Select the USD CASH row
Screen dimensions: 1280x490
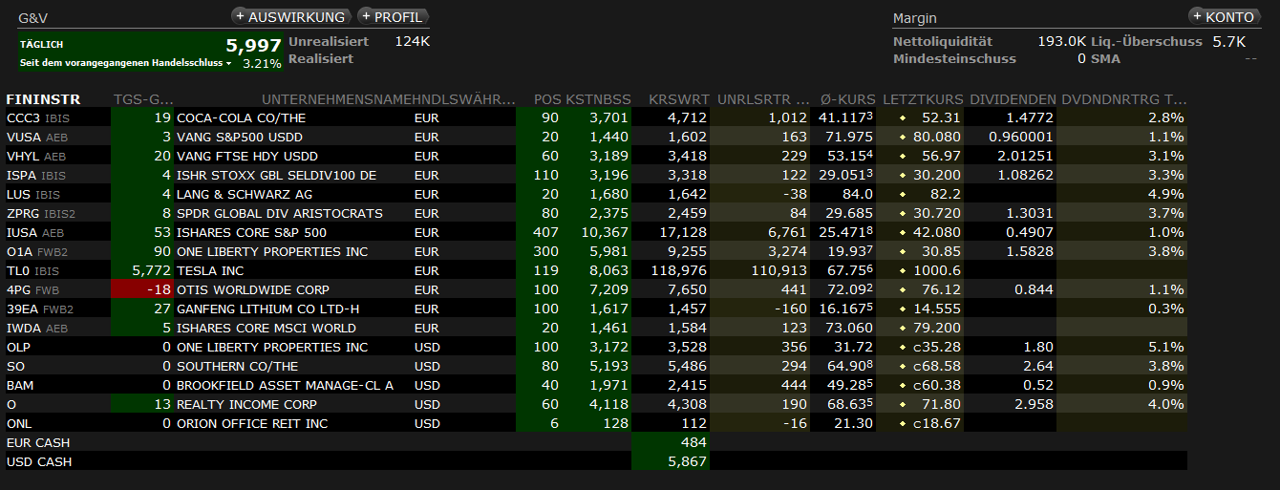tap(38, 462)
